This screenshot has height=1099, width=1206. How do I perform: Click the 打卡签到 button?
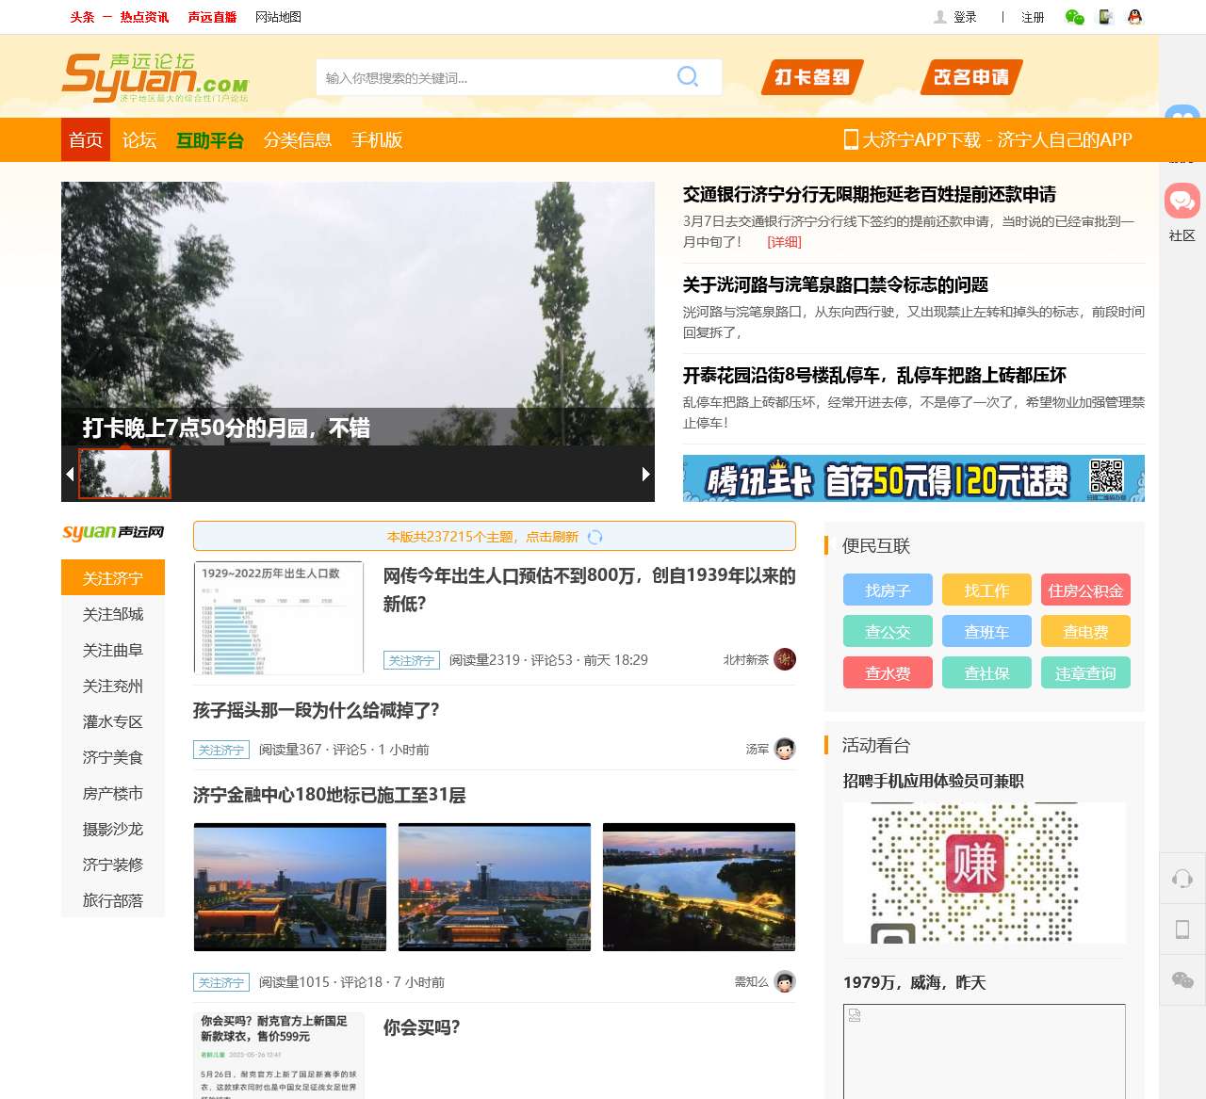812,77
